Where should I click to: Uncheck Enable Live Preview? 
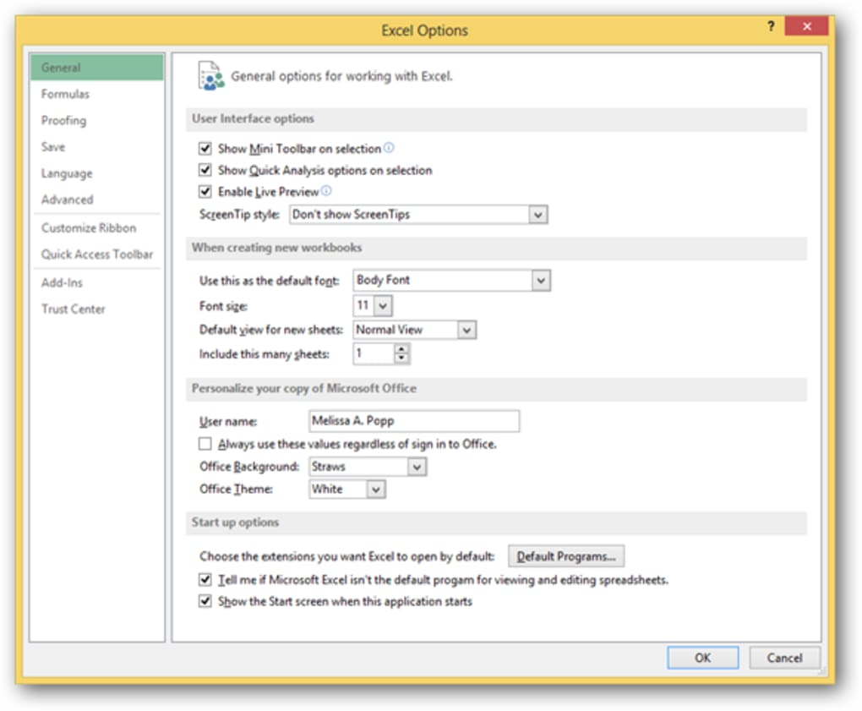[205, 191]
